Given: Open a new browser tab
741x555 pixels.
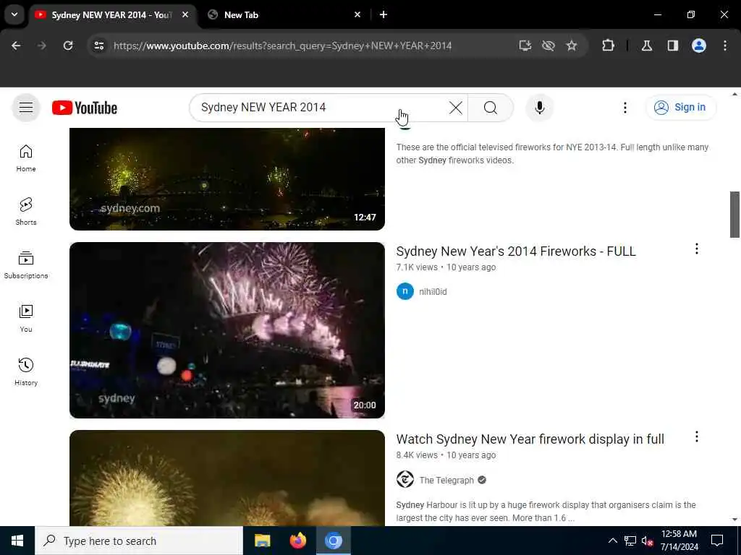Looking at the screenshot, I should click(384, 14).
